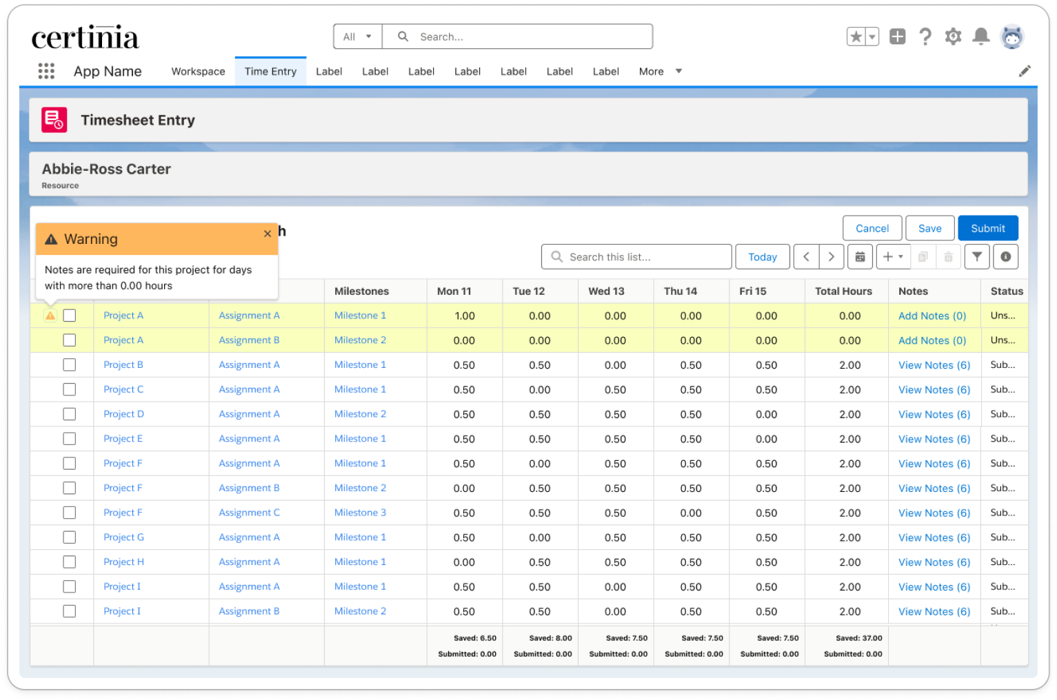Open Salesforce Setup via the gear icon
The height and width of the screenshot is (700, 1057).
[953, 37]
